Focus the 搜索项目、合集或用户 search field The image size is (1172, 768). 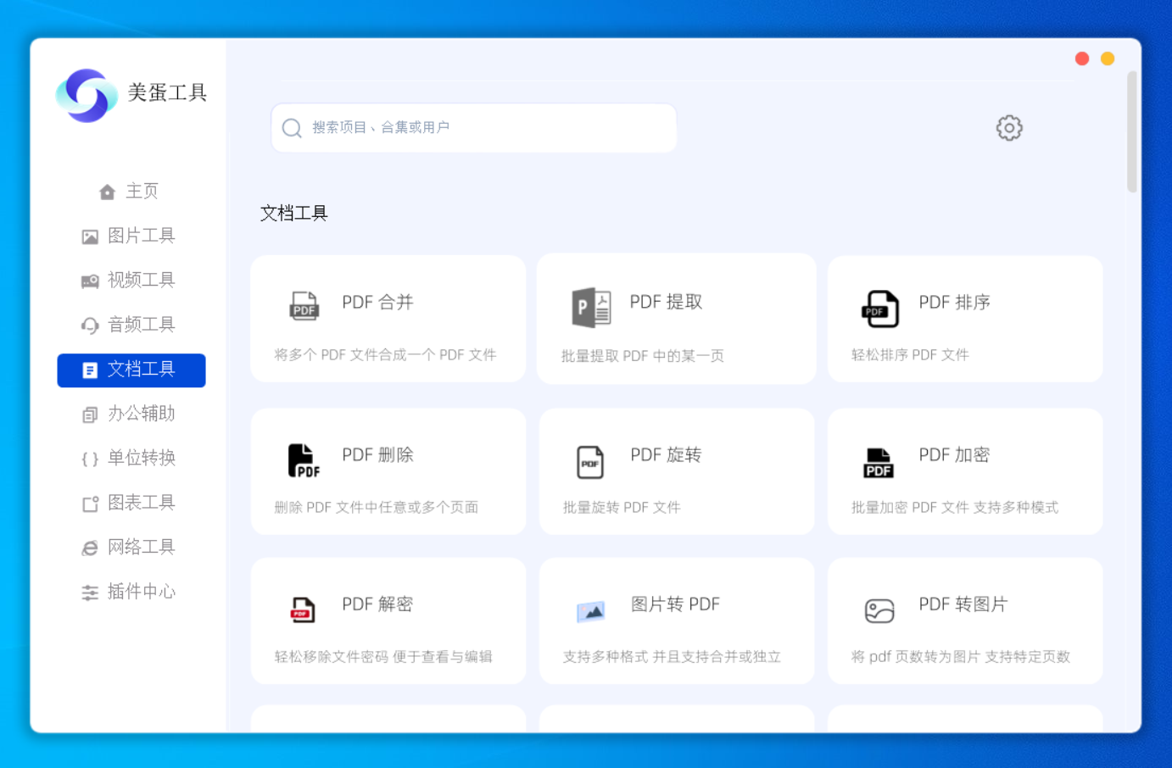(x=473, y=128)
